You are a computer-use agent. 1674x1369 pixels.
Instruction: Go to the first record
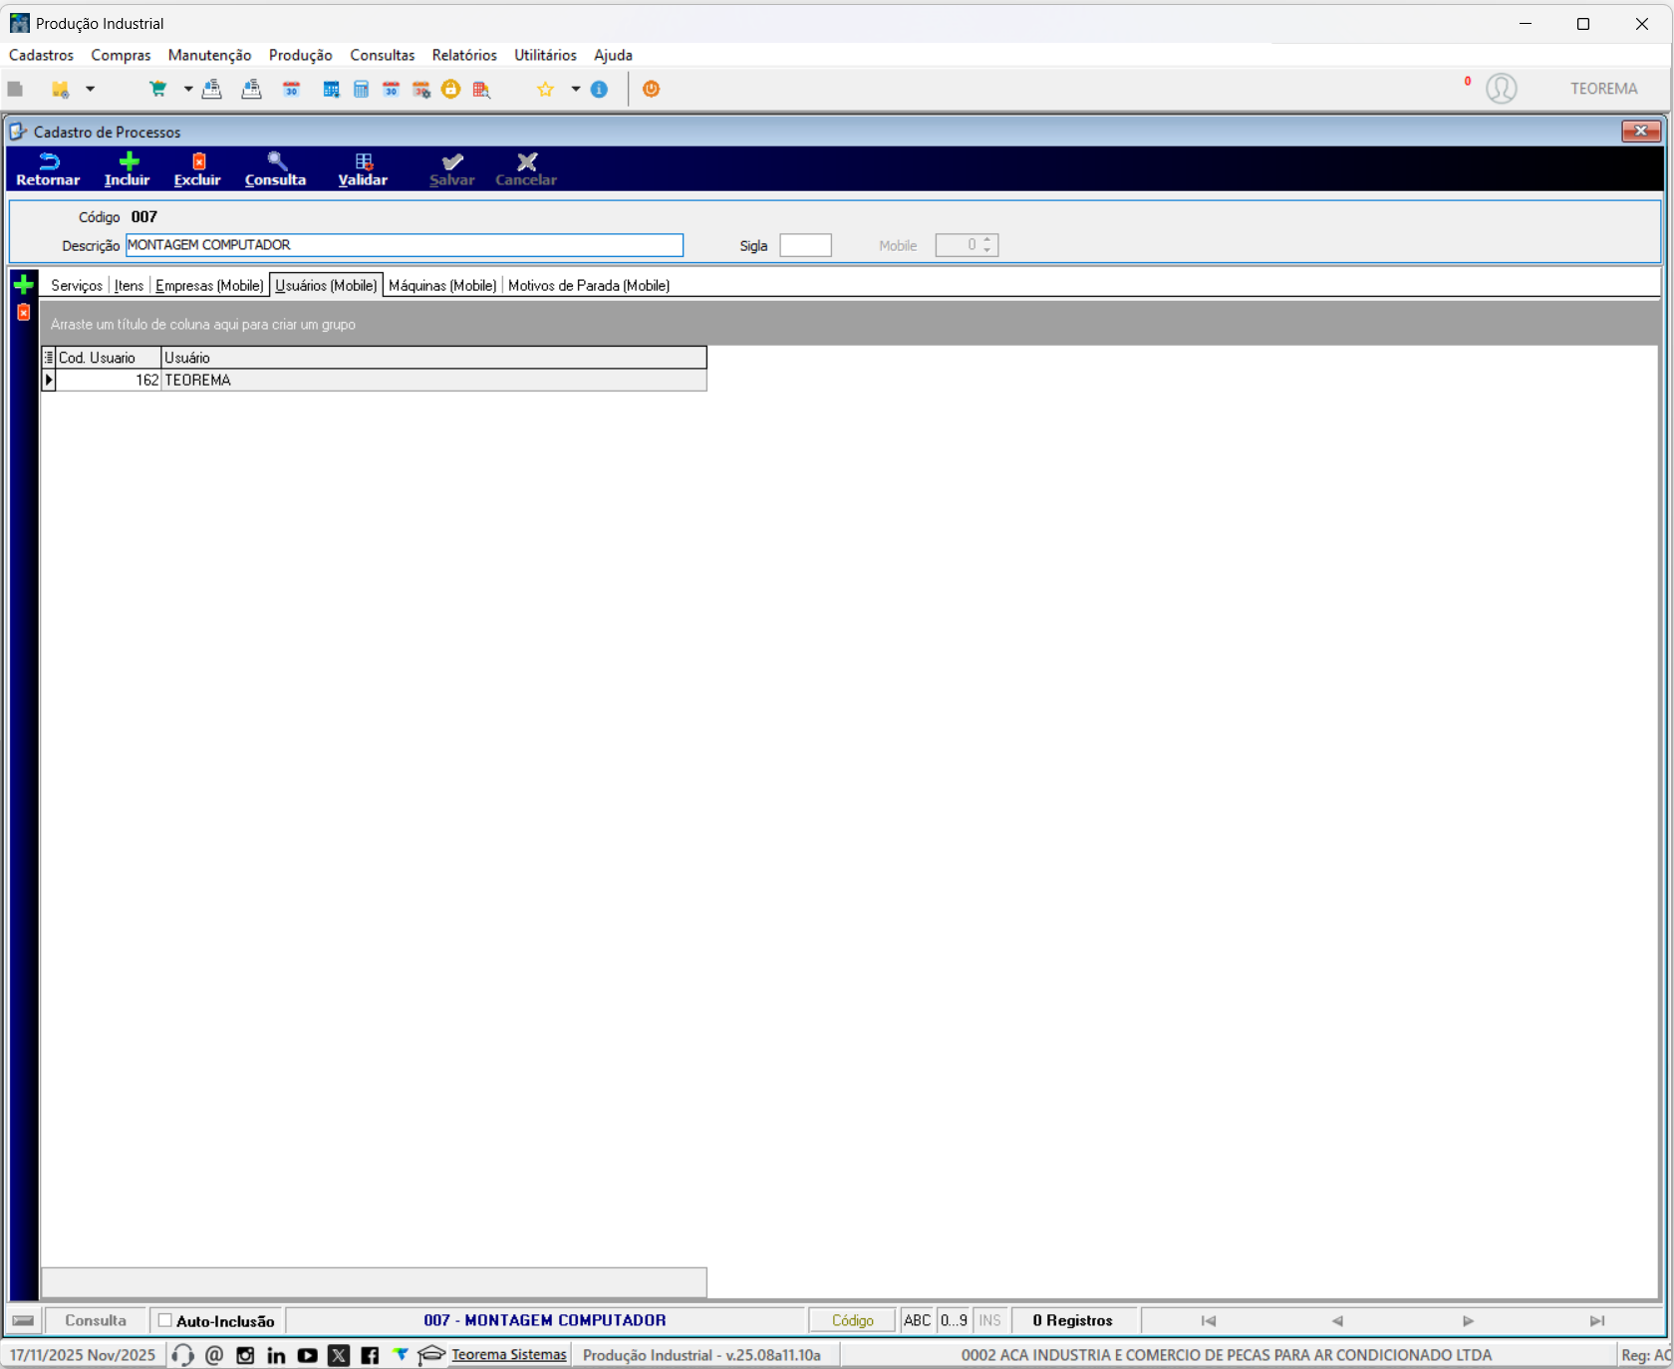1209,1320
